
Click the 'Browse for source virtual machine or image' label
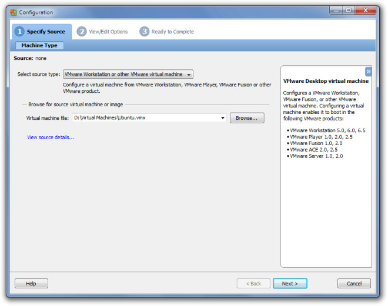point(76,105)
